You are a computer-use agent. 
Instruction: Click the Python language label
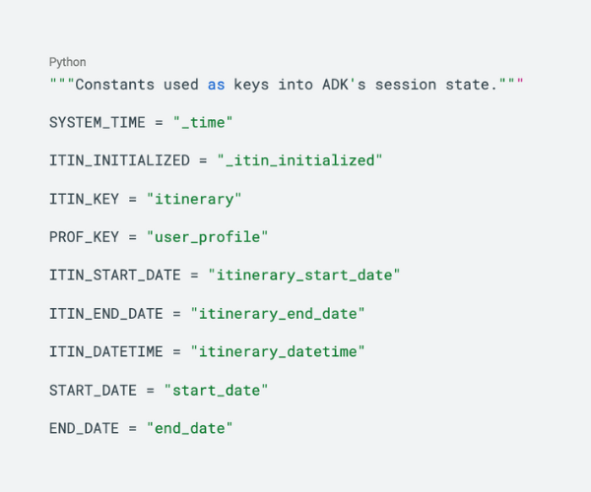pyautogui.click(x=67, y=62)
